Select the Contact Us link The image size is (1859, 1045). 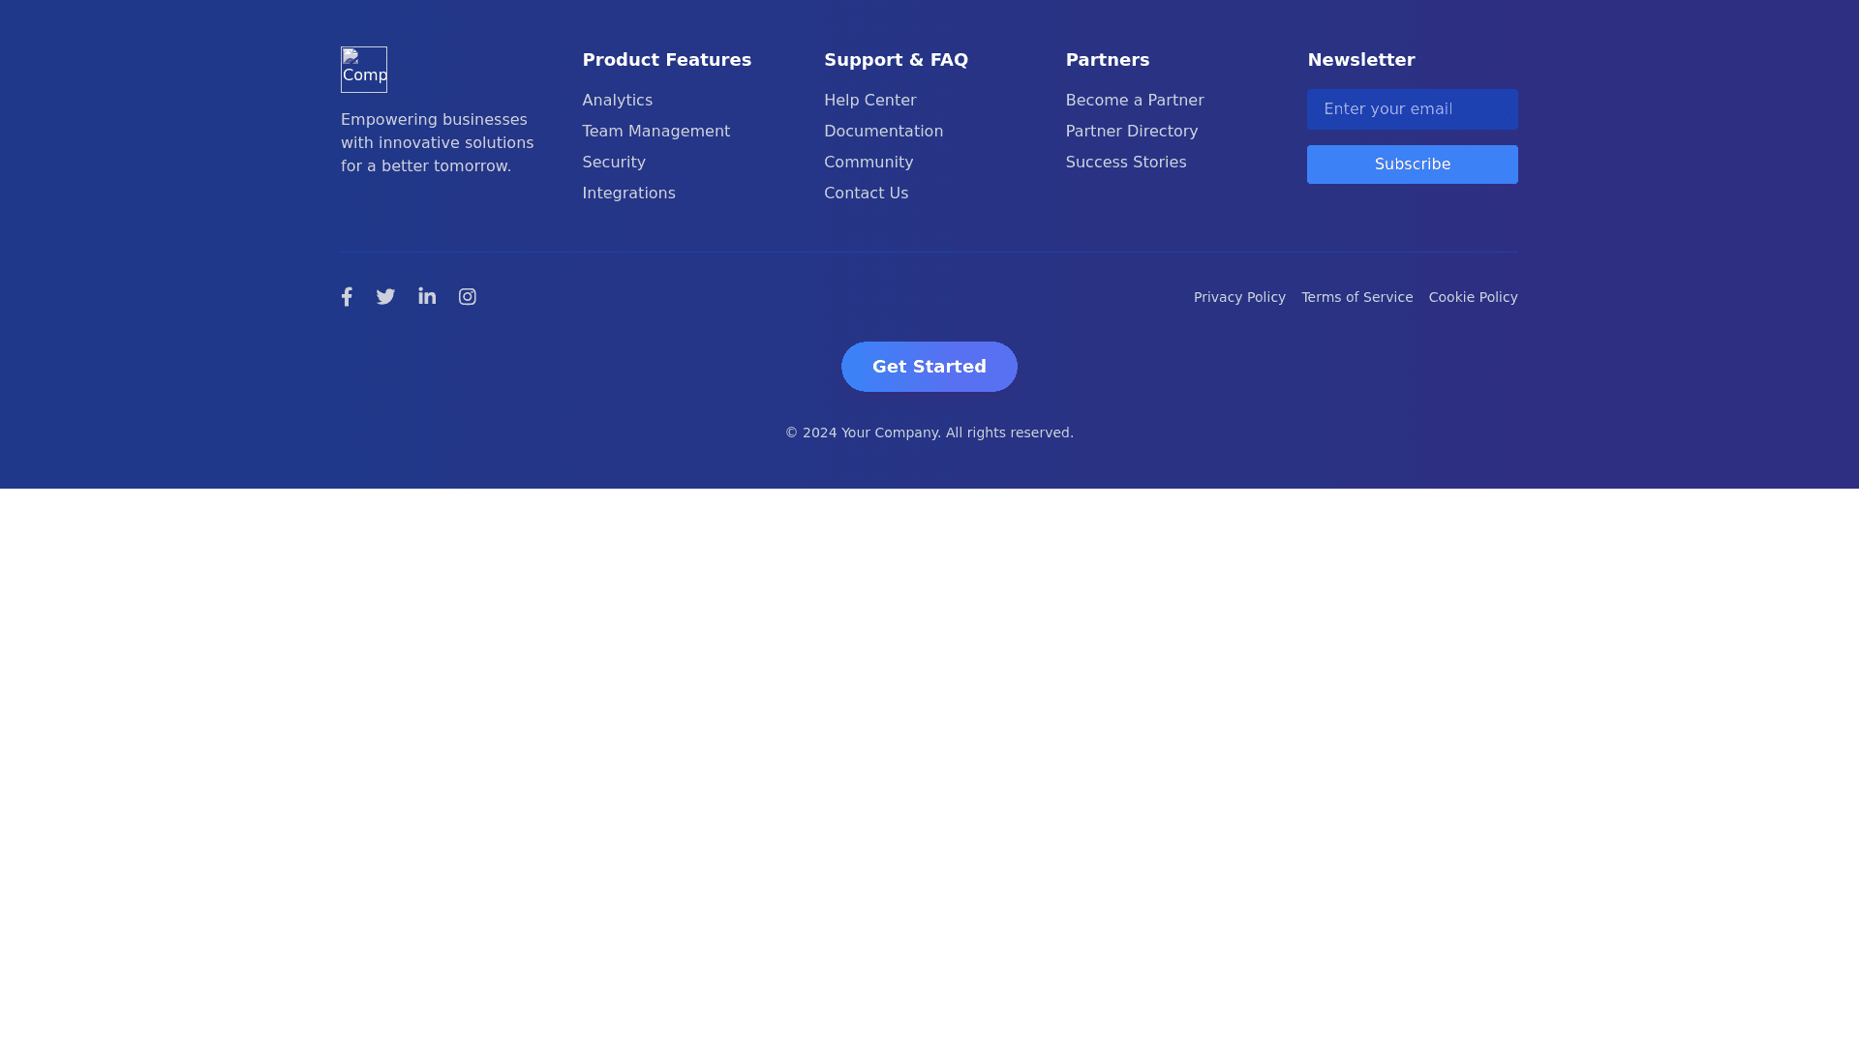866,194
